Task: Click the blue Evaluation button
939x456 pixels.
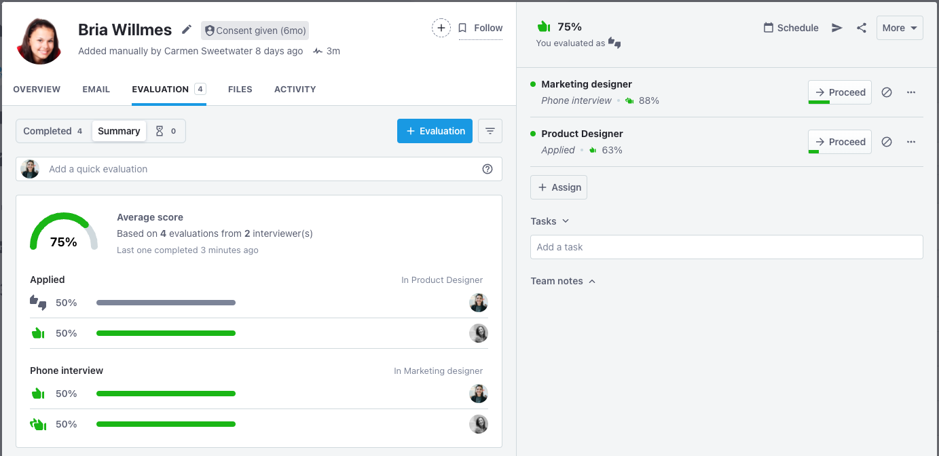Action: pyautogui.click(x=435, y=131)
